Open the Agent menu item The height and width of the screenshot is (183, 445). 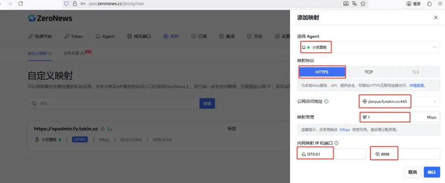pos(105,36)
